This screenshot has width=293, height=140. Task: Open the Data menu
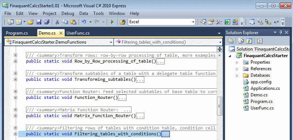point(84,13)
